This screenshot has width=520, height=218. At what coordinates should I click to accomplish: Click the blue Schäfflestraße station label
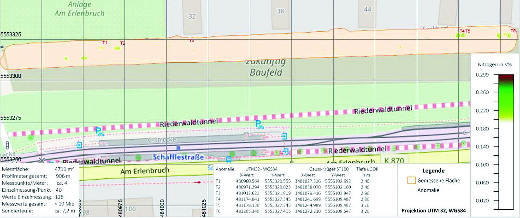pos(178,157)
